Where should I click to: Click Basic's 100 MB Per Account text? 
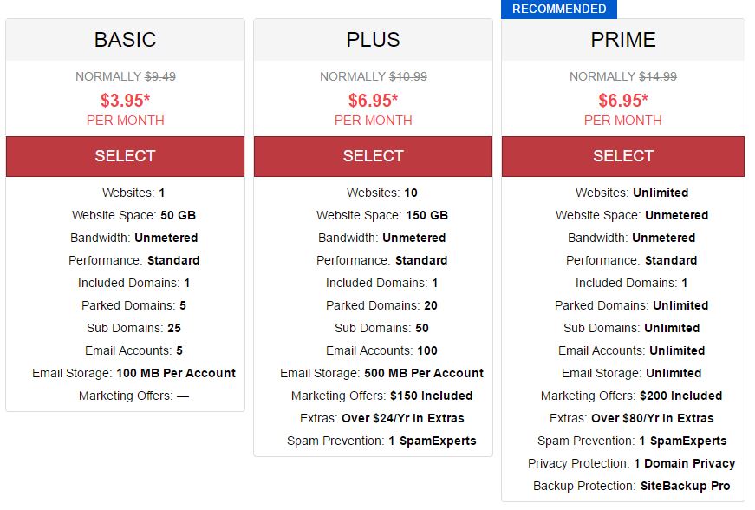click(x=176, y=373)
